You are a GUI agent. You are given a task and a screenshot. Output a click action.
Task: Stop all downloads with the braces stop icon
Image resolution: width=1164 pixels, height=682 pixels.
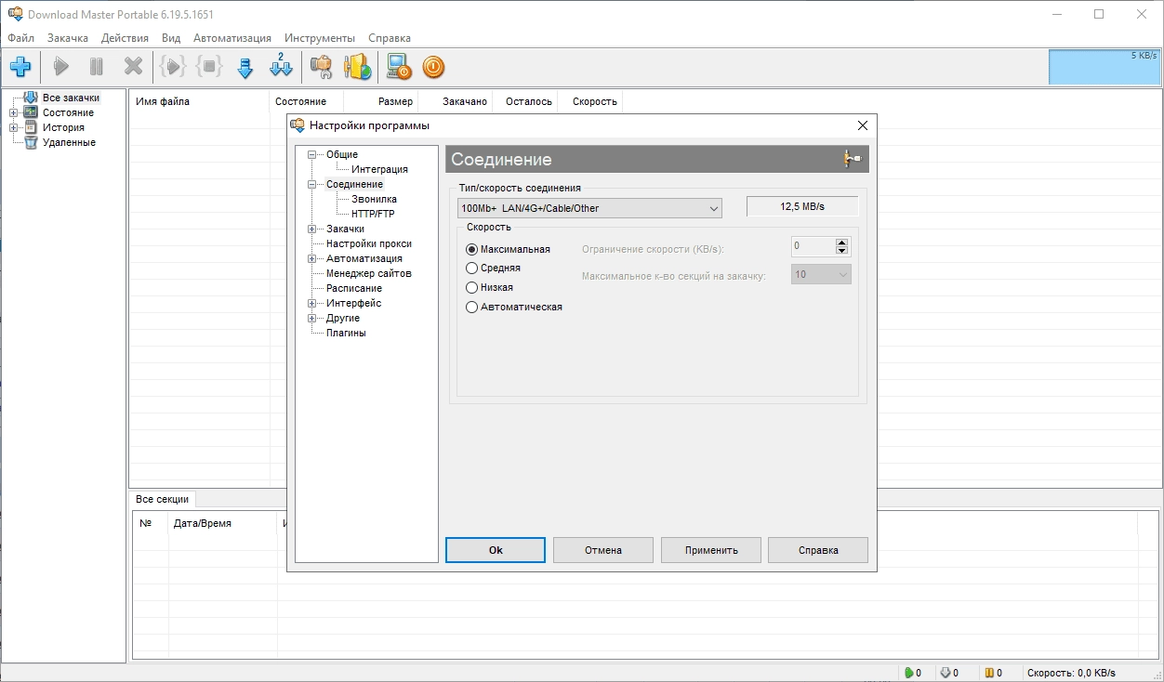point(209,66)
